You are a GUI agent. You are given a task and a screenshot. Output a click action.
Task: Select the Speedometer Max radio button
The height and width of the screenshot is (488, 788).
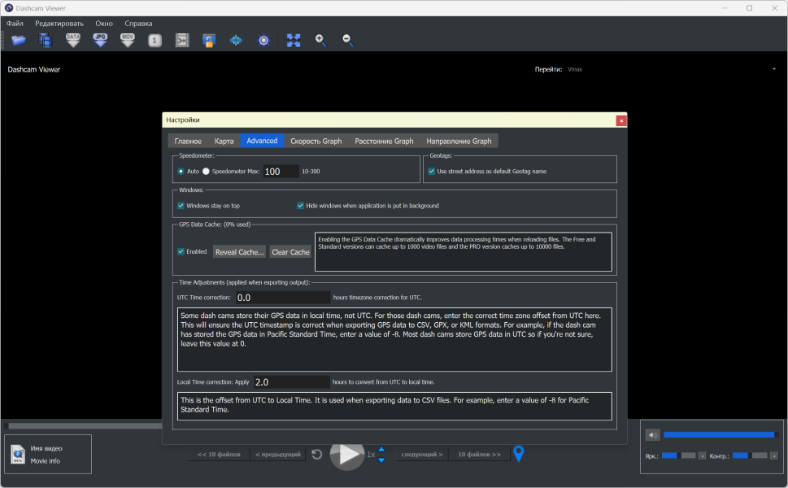coord(206,172)
